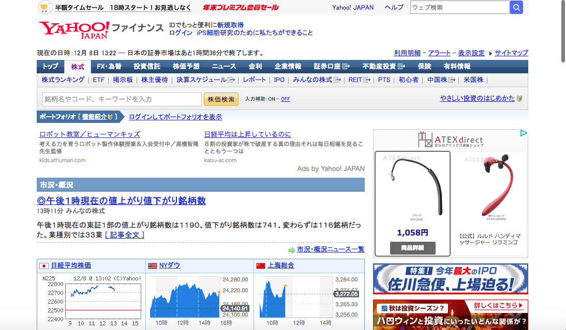Click the Yahoo! JAPAN logo
The height and width of the screenshot is (330, 566).
[x=74, y=29]
